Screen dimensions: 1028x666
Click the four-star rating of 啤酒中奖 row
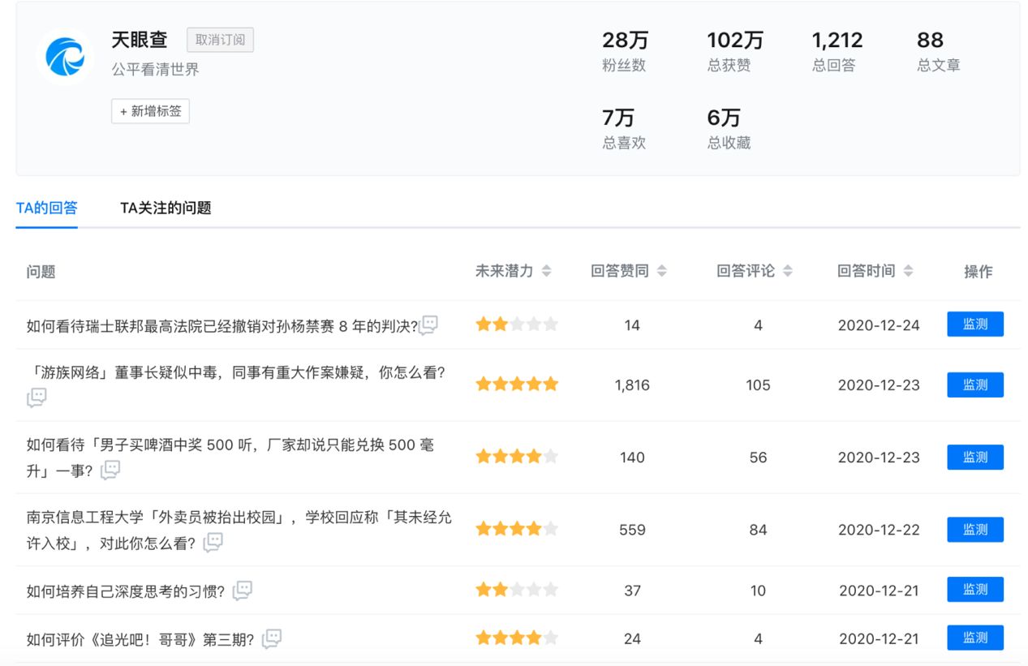click(x=517, y=457)
